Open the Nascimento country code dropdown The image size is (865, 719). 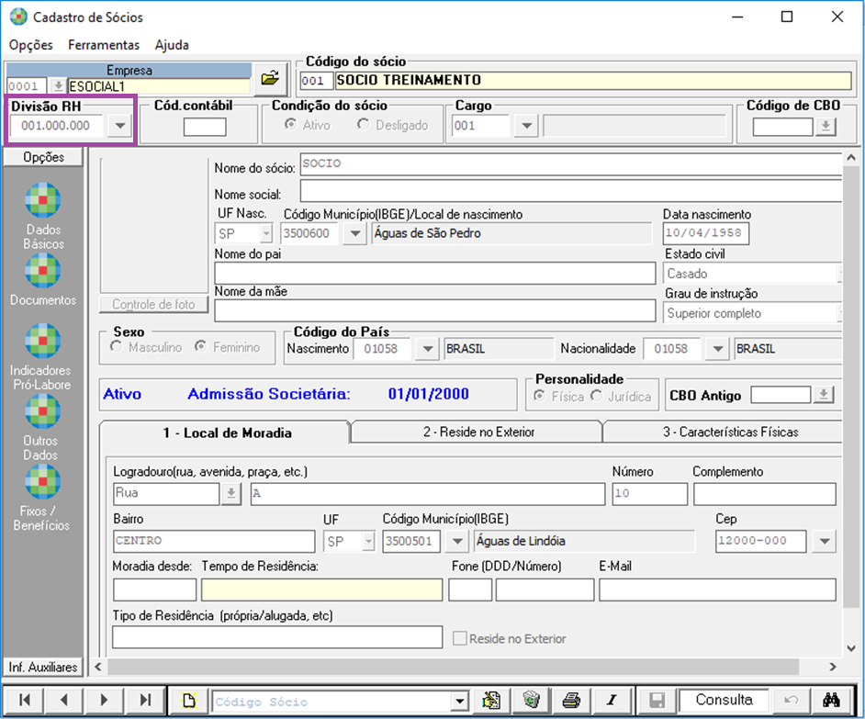pyautogui.click(x=428, y=349)
